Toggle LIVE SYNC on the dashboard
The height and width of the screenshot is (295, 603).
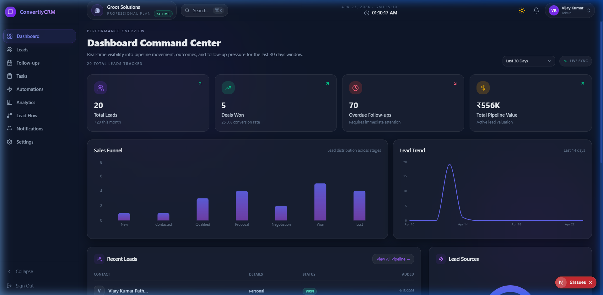(x=576, y=61)
